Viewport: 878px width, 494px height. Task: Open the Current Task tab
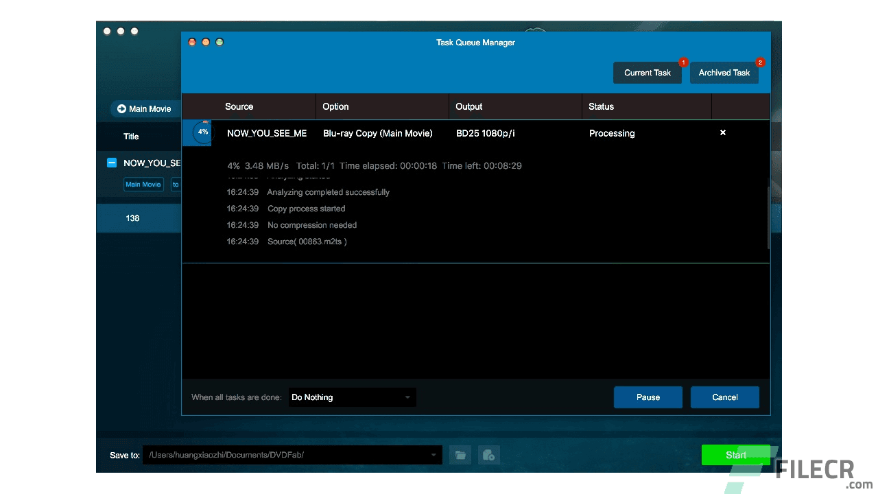point(647,73)
